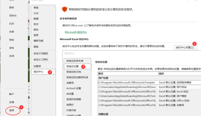This screenshot has width=201, height=116.
Task: Open 反馈 in the backstage menu
Action: tap(11, 102)
